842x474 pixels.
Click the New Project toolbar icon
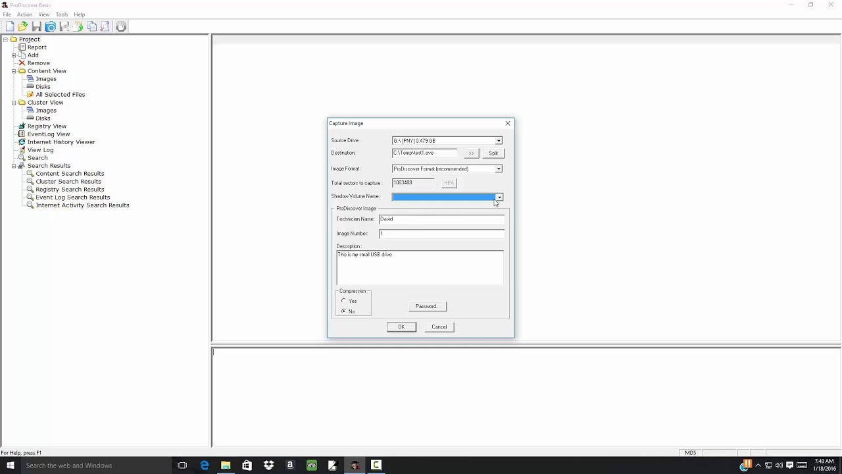10,26
